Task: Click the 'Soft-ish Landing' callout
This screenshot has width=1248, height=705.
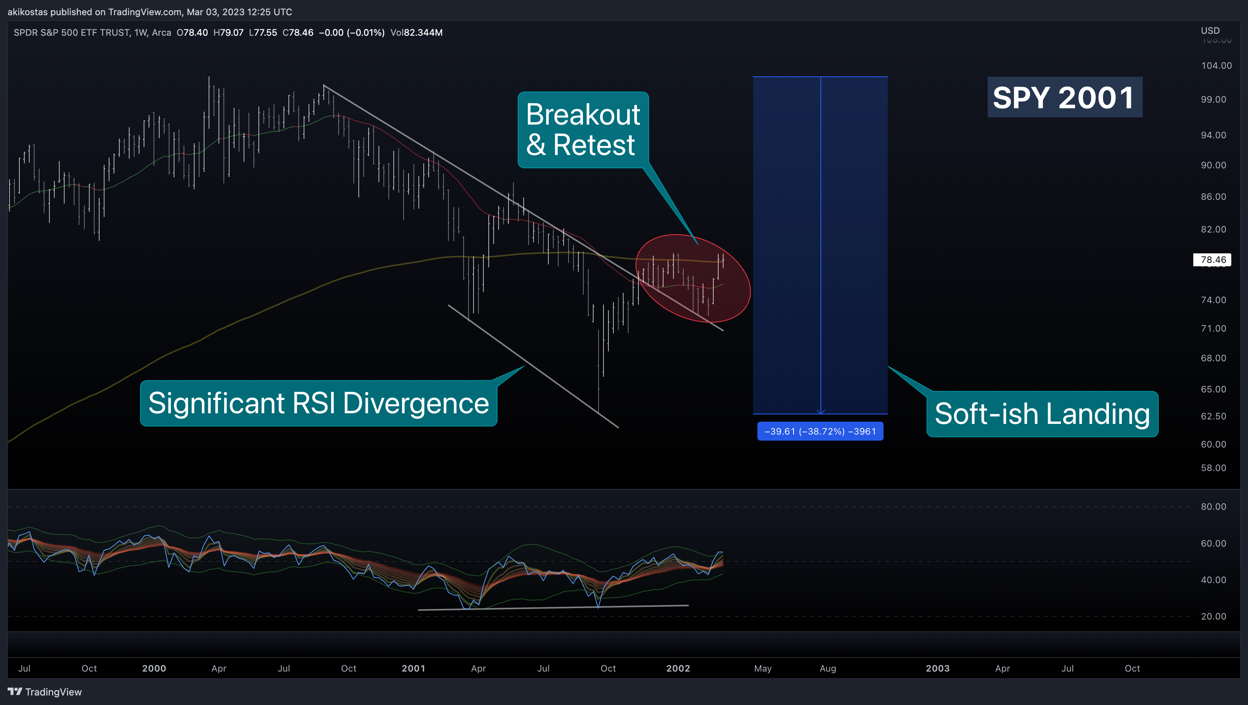Action: (1042, 414)
